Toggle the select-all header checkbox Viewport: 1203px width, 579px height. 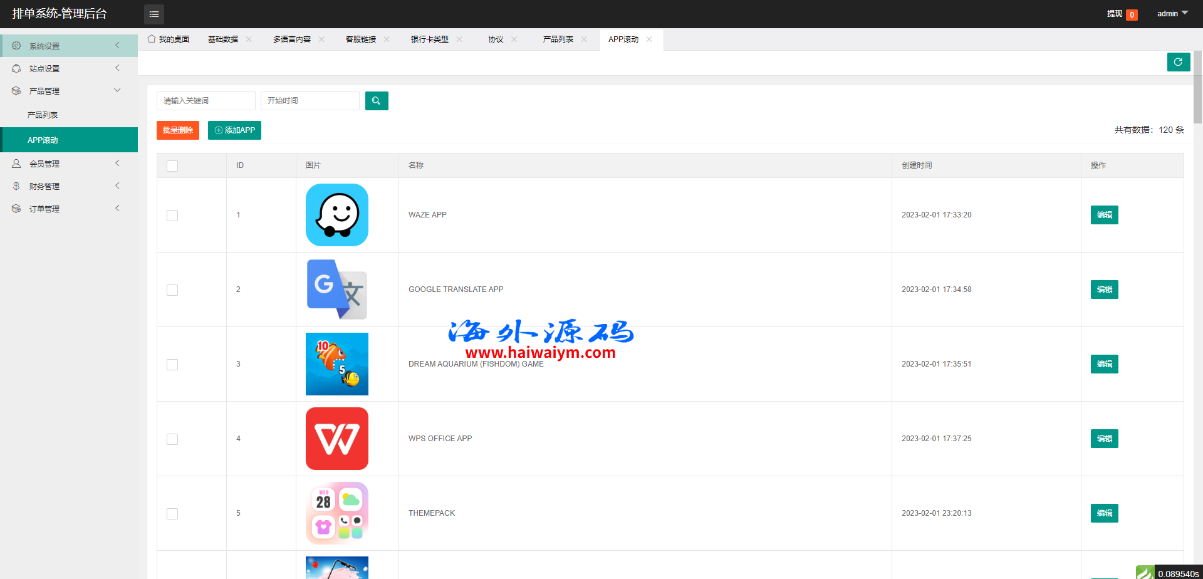(x=172, y=166)
